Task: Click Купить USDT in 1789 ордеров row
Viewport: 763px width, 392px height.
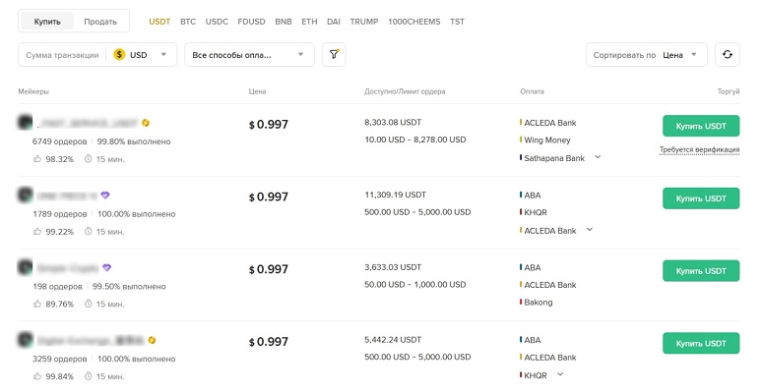Action: 701,198
